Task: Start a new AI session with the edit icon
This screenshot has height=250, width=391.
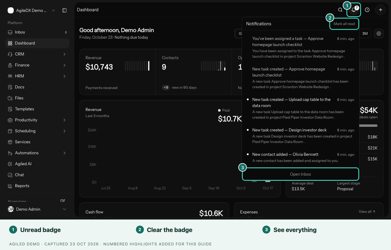Action: click(x=63, y=201)
